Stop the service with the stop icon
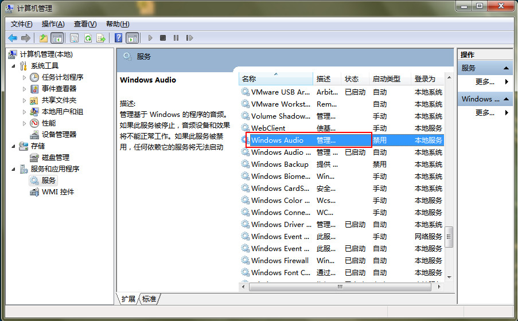The height and width of the screenshot is (321, 518). [162, 38]
